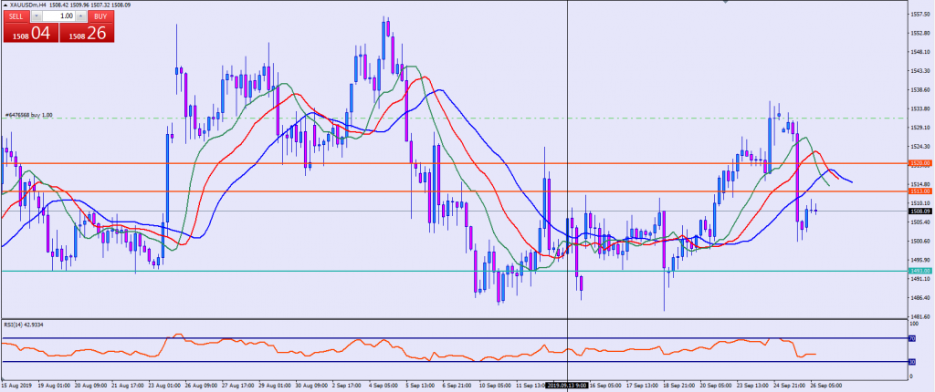Image resolution: width=935 pixels, height=392 pixels.
Task: Select the 1493.00 horizontal line price tag
Action: coord(919,271)
